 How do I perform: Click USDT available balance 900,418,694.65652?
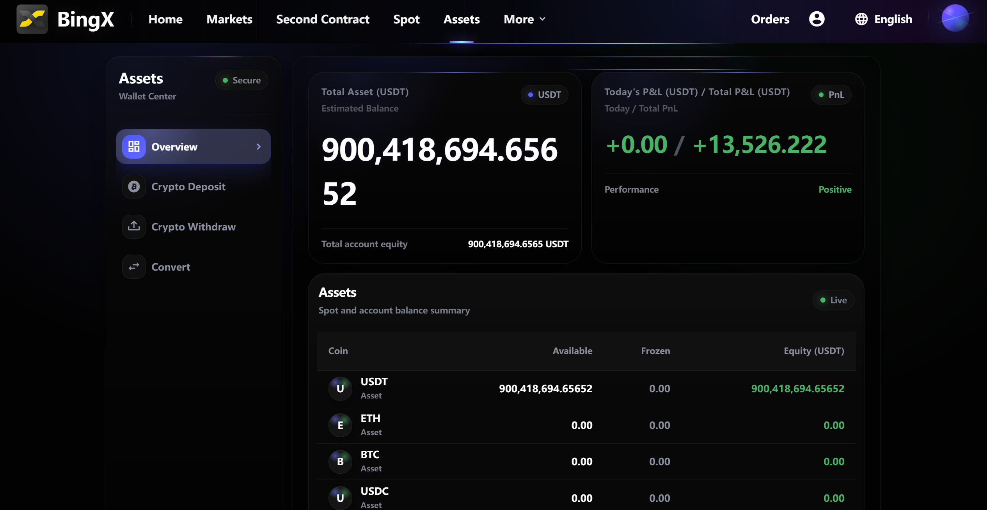545,389
